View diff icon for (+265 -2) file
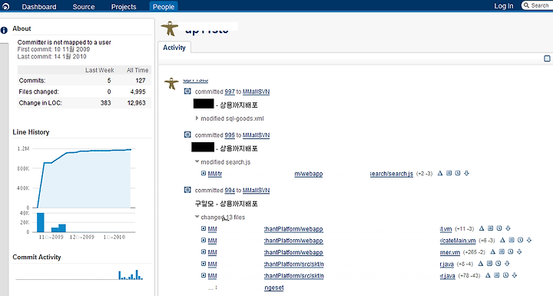553x296 pixels. point(492,251)
